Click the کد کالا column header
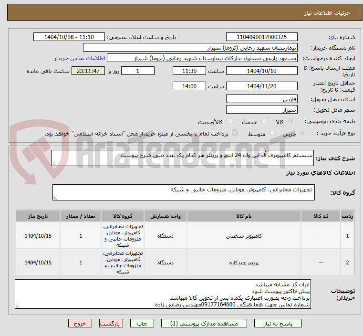Image resolution: width=363 pixels, height=336 pixels. [x=321, y=216]
